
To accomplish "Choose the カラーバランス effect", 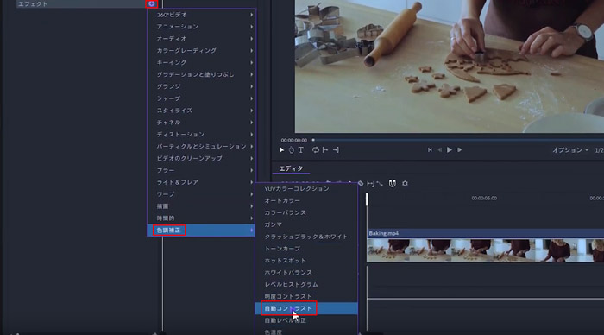I will pos(306,212).
